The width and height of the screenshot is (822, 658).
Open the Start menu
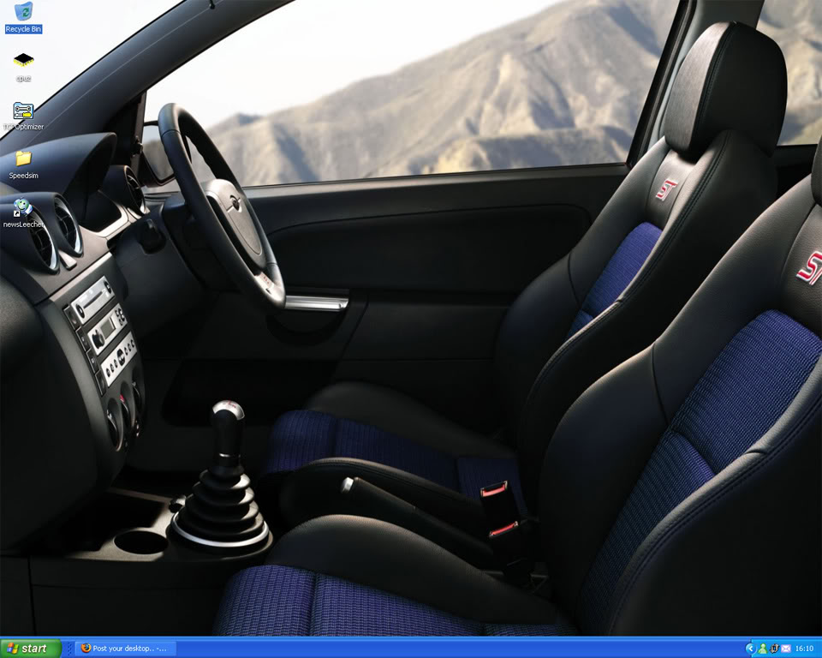coord(31,649)
